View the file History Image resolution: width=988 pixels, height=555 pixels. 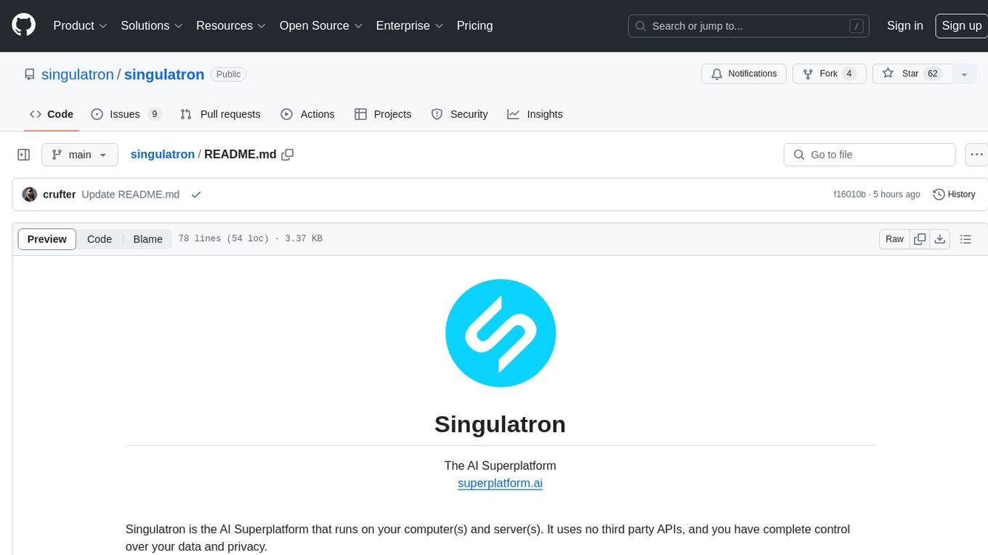954,195
